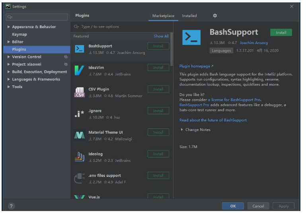Click the settings search magnifier icon
The width and height of the screenshot is (306, 213).
10,17
